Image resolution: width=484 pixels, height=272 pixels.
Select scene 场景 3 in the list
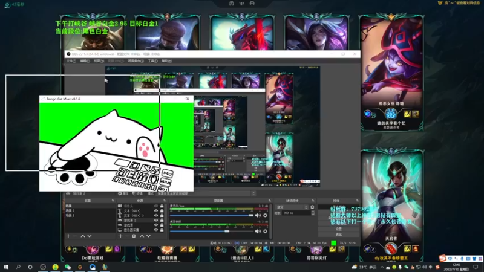90,215
